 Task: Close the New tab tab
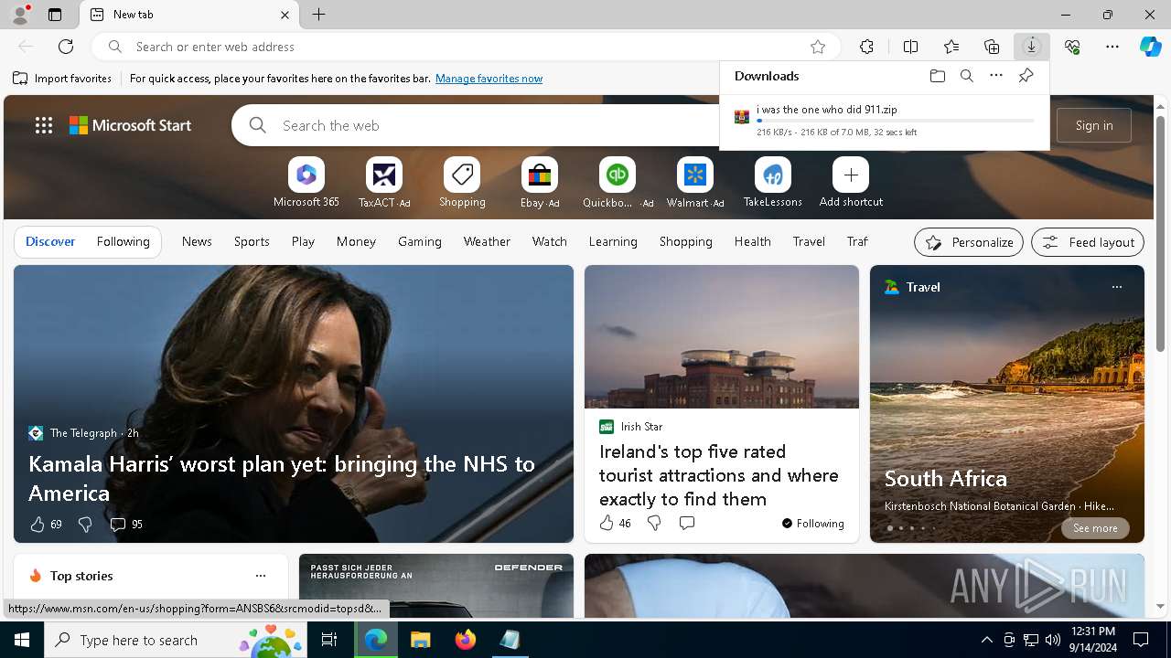coord(285,15)
